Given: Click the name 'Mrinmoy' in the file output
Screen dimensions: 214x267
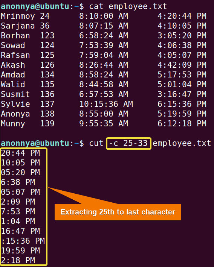Looking at the screenshot, I should click(18, 17).
